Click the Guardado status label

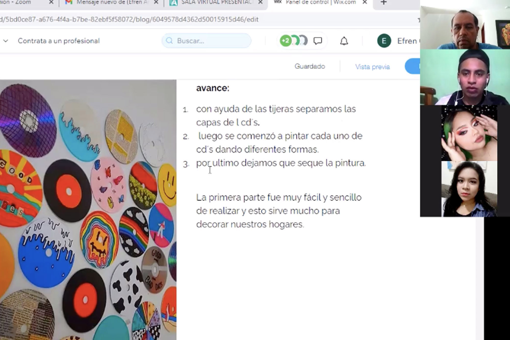click(x=310, y=66)
